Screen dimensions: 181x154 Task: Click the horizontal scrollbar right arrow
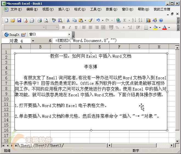click(x=172, y=145)
